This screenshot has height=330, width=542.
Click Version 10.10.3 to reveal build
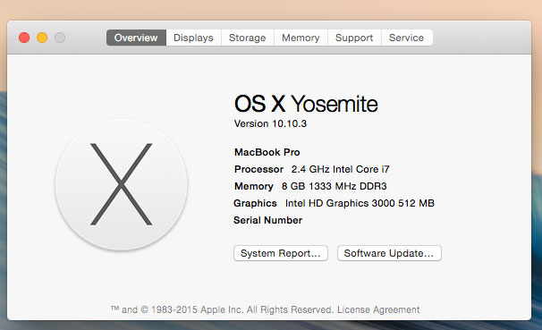(x=270, y=123)
